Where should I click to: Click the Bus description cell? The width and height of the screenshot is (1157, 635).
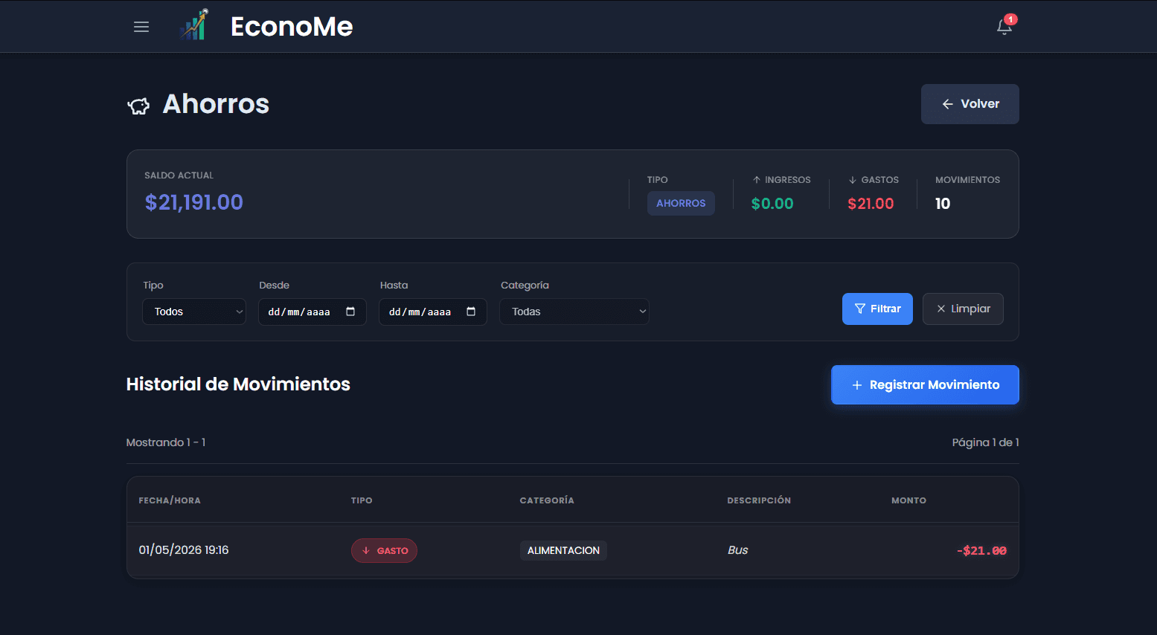737,550
